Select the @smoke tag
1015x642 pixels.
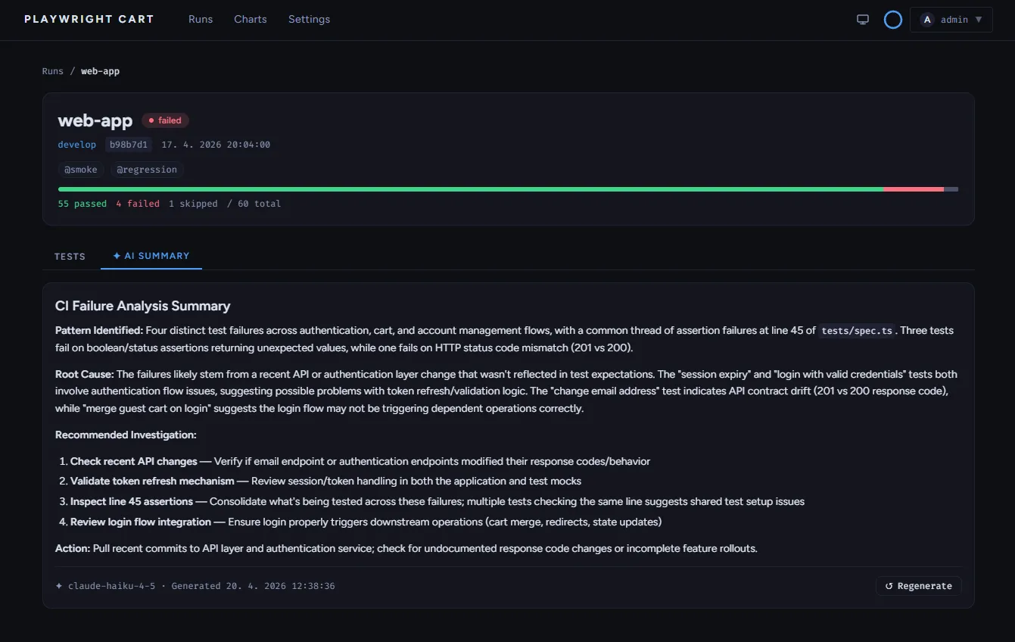coord(81,170)
